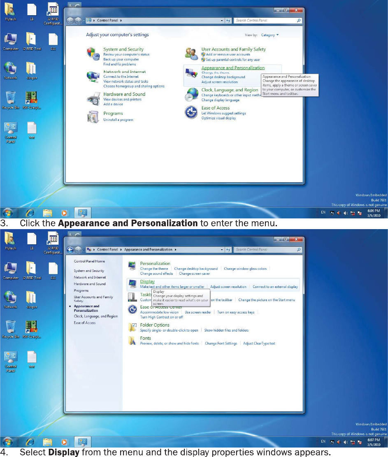
Task: Click the Hardware and Sound printer icon
Action: (93, 99)
